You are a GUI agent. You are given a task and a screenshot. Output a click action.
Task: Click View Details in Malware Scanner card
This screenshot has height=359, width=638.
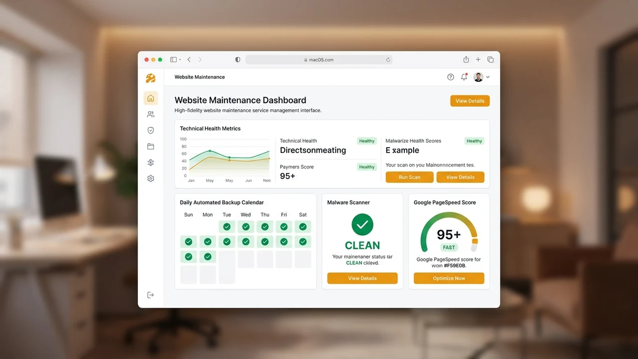coord(362,278)
